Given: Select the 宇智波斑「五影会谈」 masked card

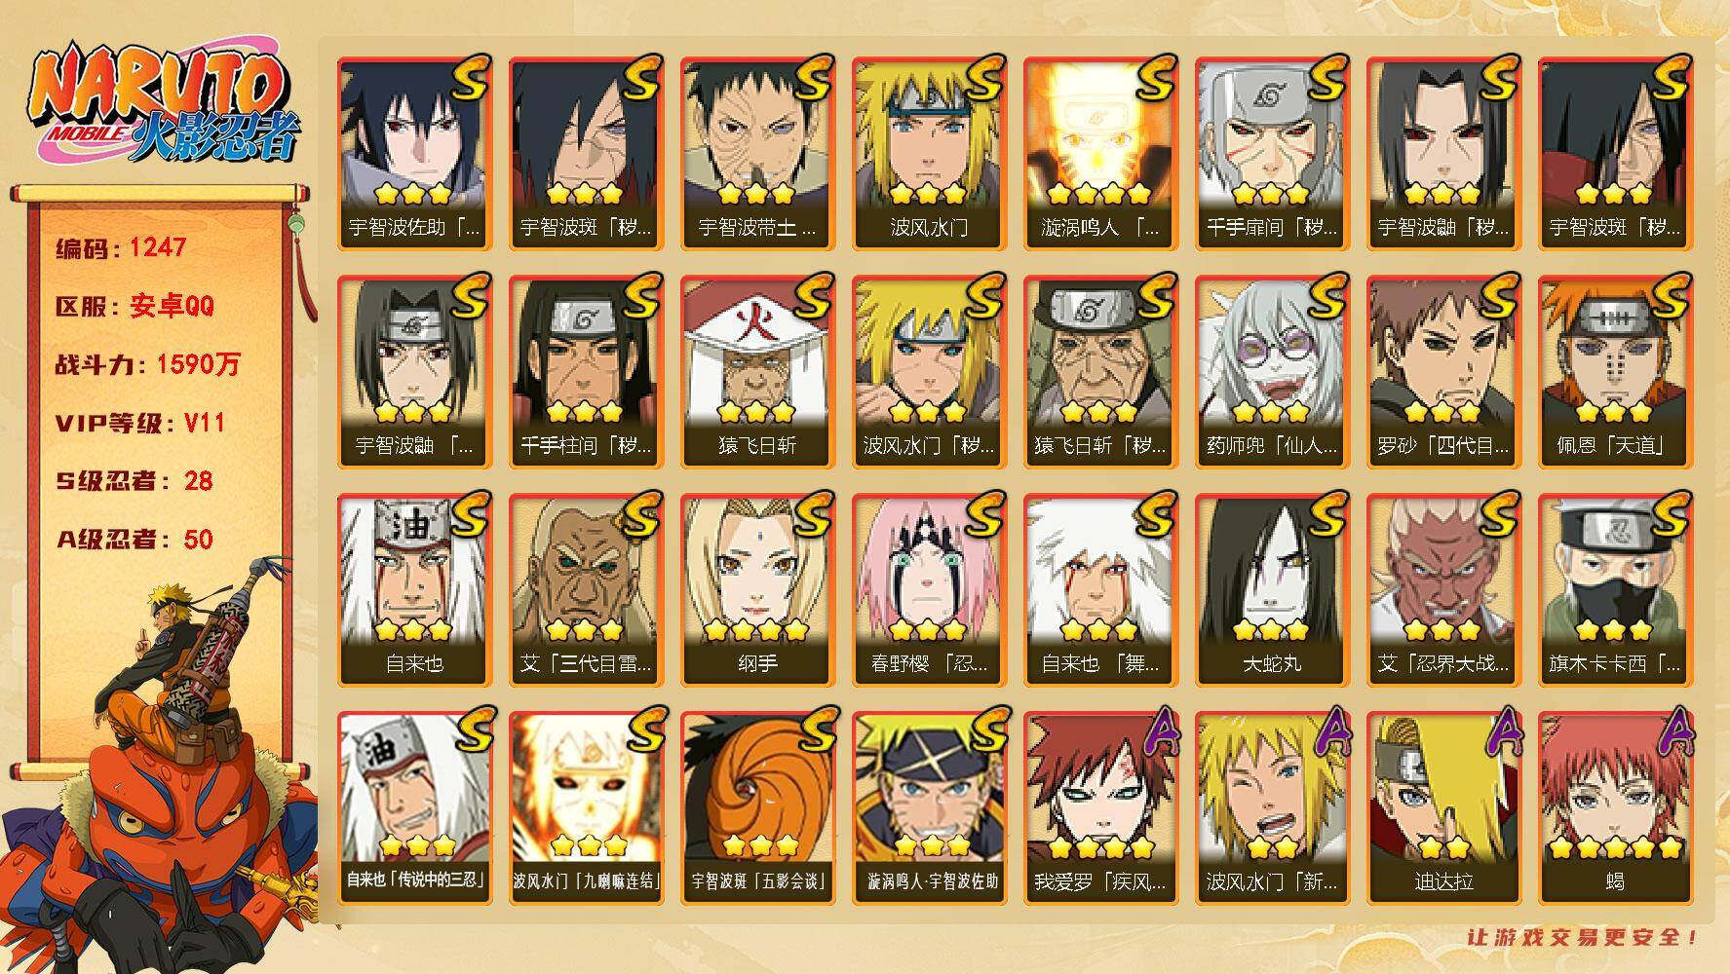Looking at the screenshot, I should (757, 807).
